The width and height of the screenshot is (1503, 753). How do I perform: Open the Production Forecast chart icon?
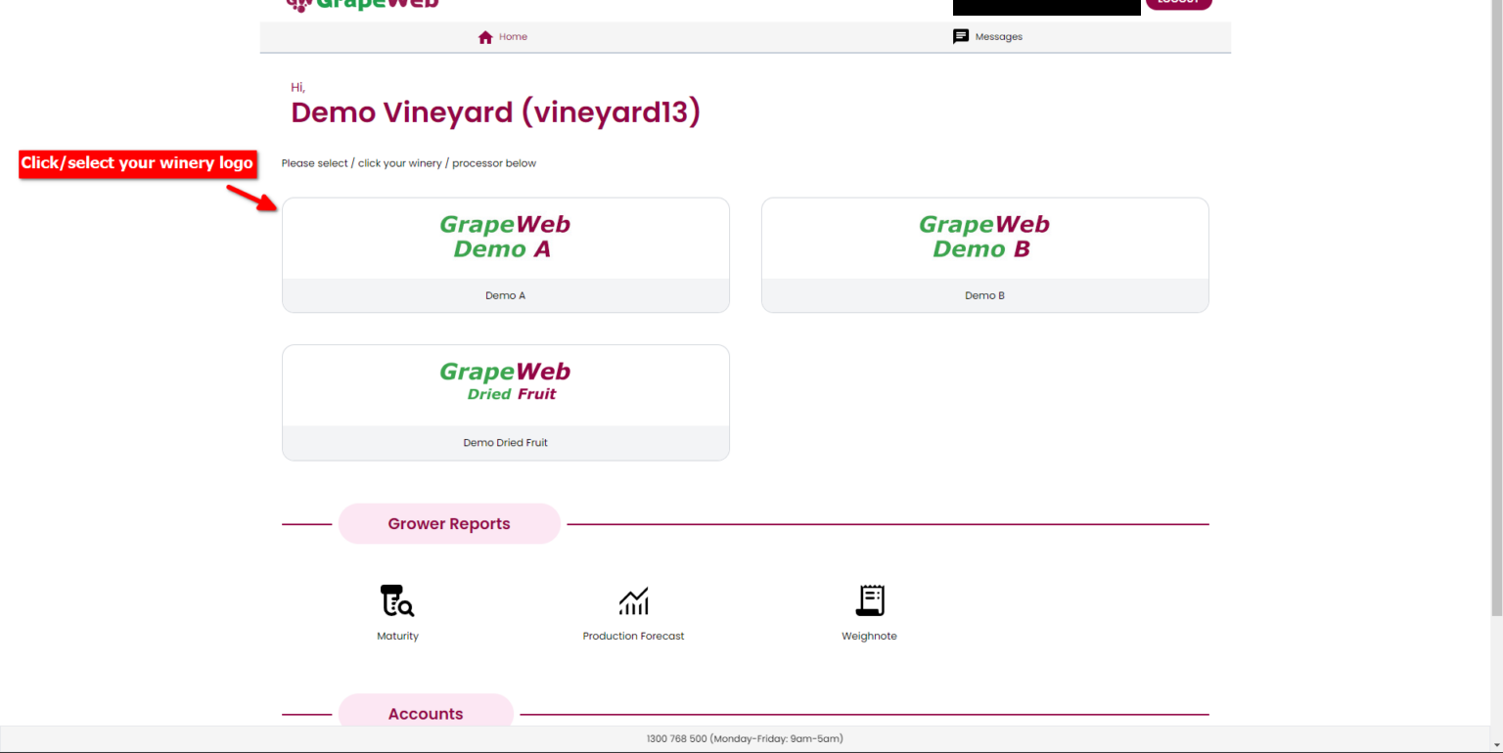pyautogui.click(x=633, y=601)
